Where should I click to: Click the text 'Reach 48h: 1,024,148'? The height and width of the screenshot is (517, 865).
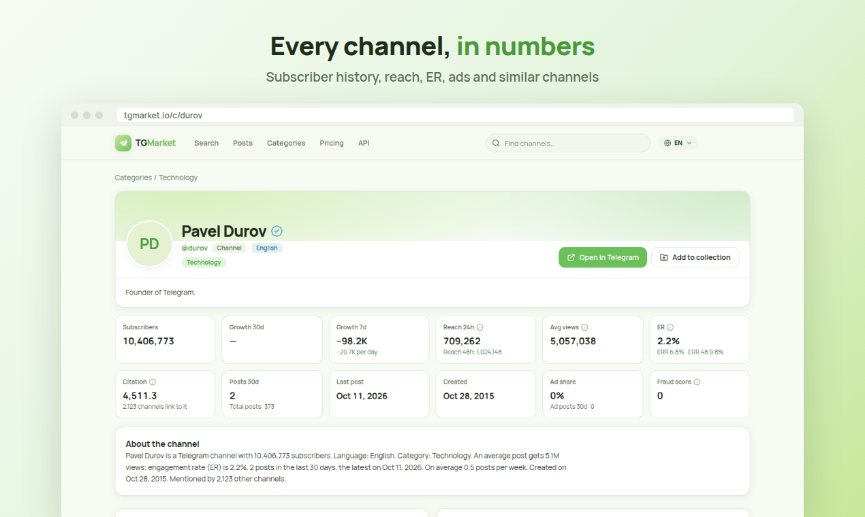(473, 352)
